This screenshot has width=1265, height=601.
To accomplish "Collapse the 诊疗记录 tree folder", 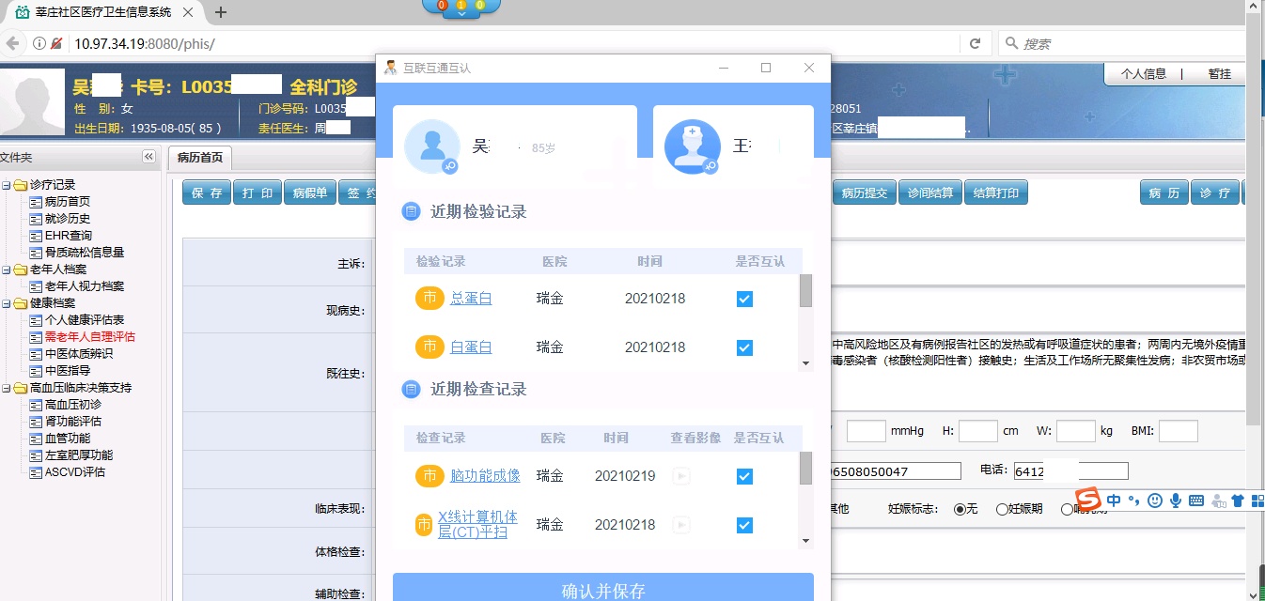I will 8,185.
